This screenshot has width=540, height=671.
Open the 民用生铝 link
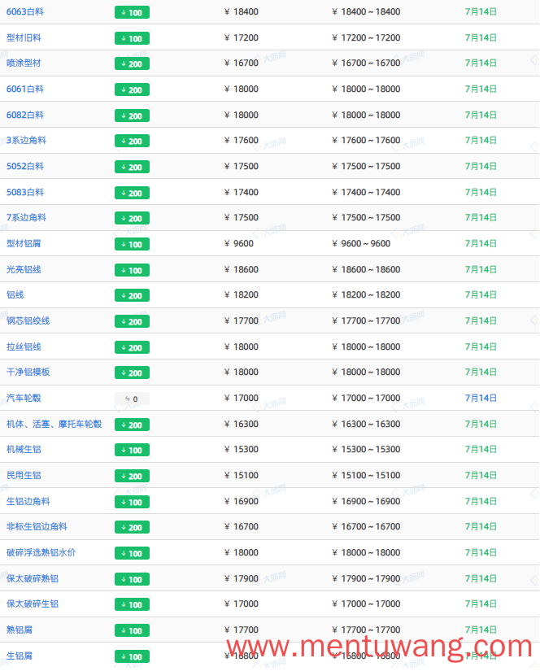click(x=24, y=476)
